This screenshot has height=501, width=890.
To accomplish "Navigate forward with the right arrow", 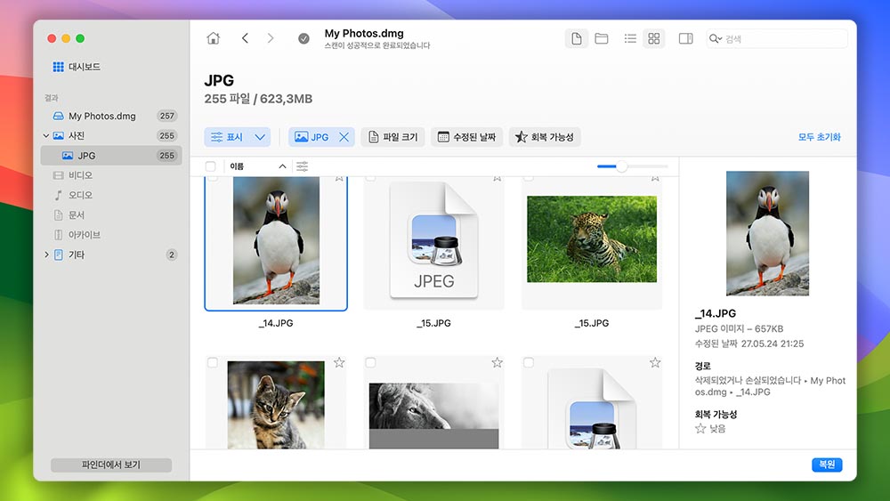I will (271, 38).
